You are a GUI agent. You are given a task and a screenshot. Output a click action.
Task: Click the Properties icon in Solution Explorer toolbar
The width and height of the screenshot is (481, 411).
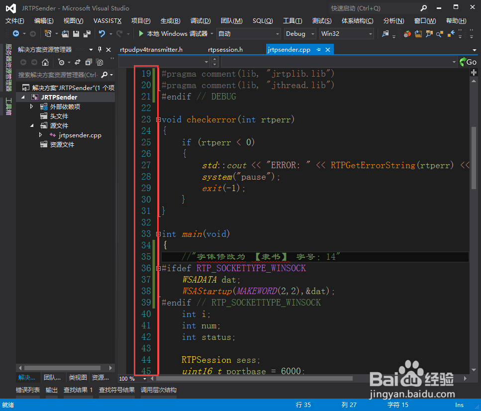click(99, 62)
